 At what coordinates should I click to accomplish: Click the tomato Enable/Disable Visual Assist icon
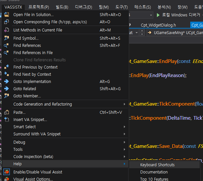tap(7, 172)
